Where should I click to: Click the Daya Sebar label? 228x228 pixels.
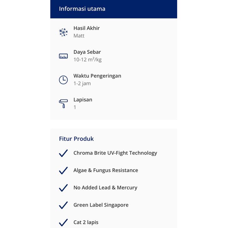[x=87, y=52]
